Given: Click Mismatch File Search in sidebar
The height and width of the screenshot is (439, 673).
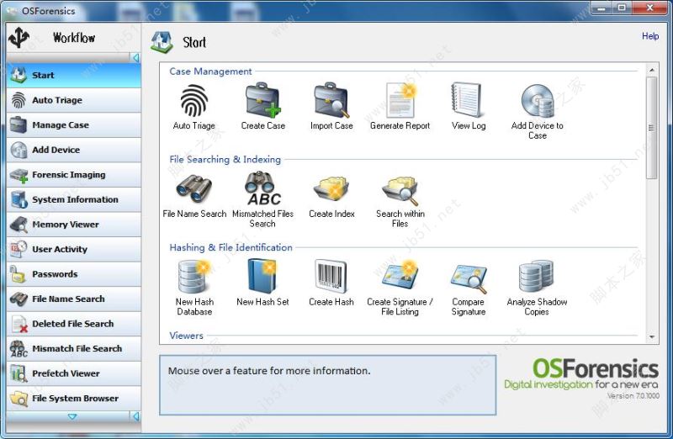Looking at the screenshot, I should pos(74,349).
